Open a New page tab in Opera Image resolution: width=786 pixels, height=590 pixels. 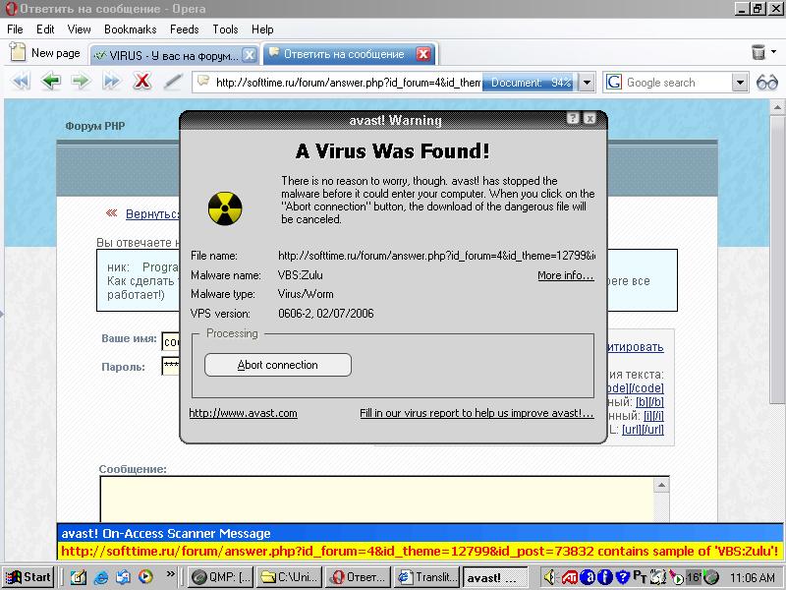coord(44,53)
